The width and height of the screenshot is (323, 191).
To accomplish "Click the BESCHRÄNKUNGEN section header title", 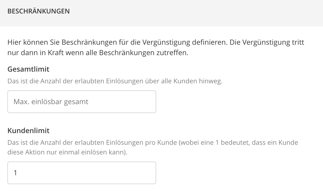I will (39, 11).
